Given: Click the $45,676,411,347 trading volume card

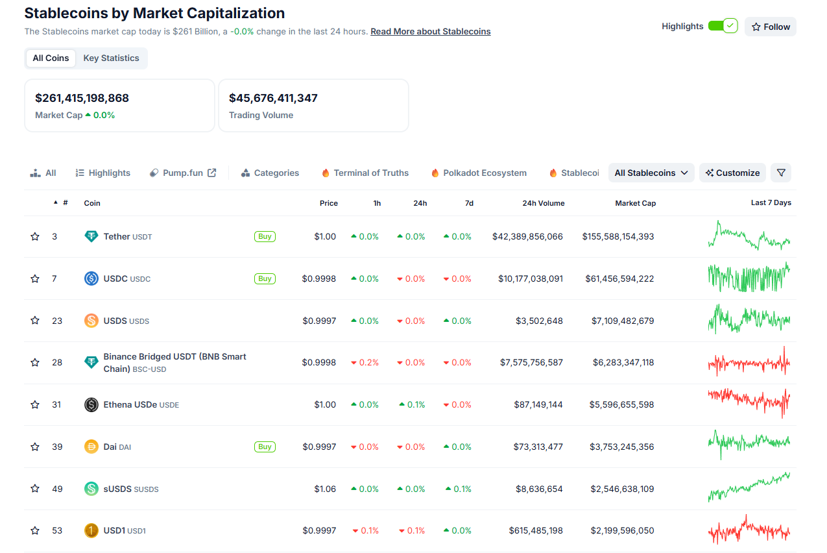Looking at the screenshot, I should click(314, 106).
